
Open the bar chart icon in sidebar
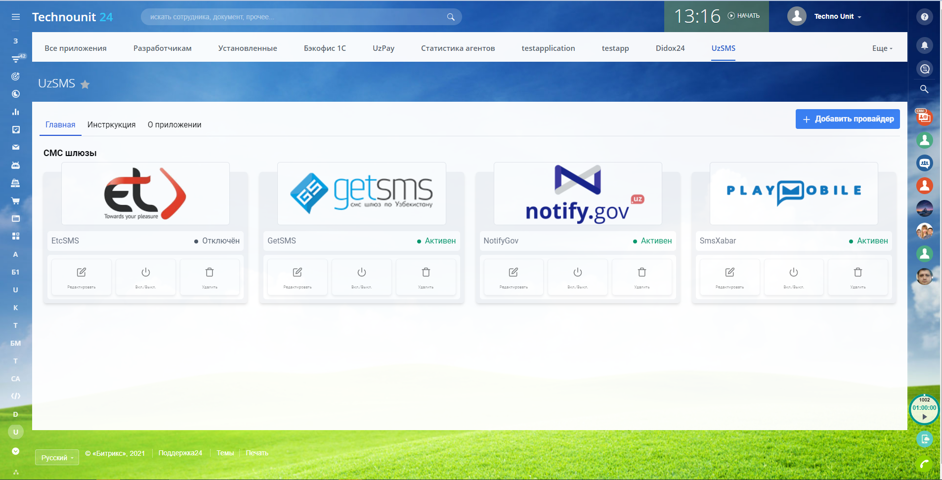[16, 112]
